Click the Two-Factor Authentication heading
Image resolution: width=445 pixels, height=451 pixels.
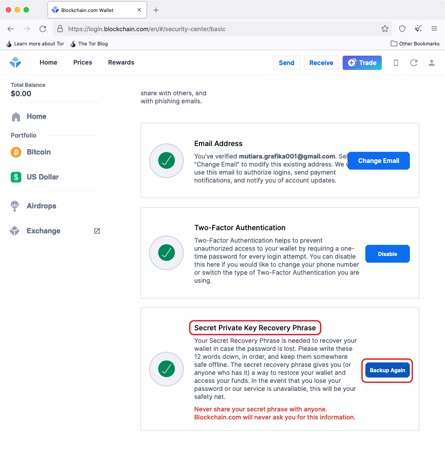coord(240,228)
